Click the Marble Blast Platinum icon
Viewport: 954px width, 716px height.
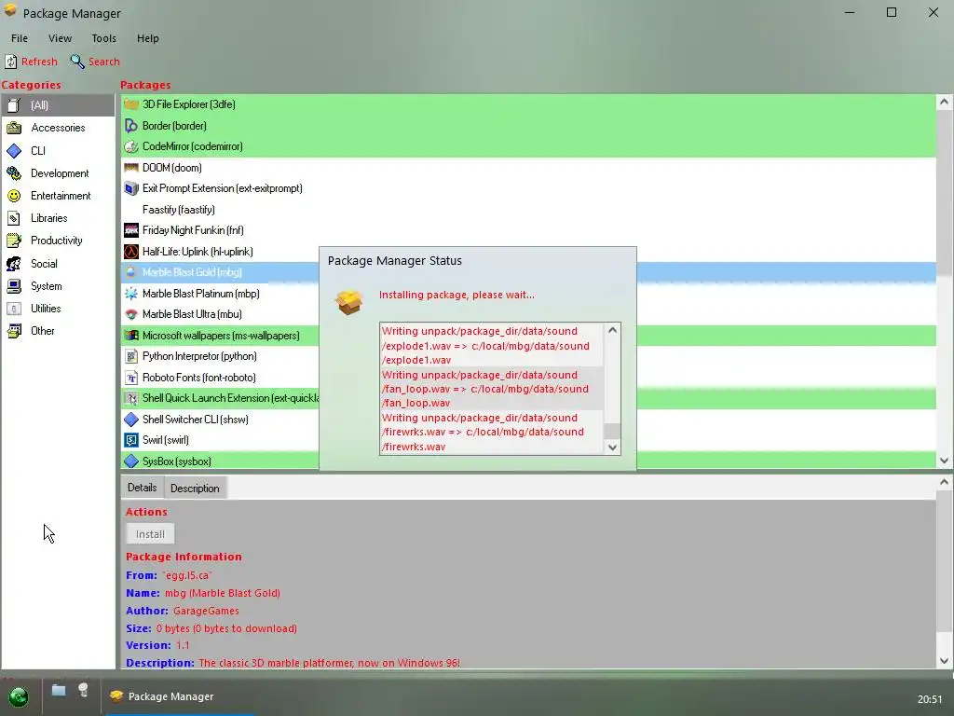pos(131,294)
